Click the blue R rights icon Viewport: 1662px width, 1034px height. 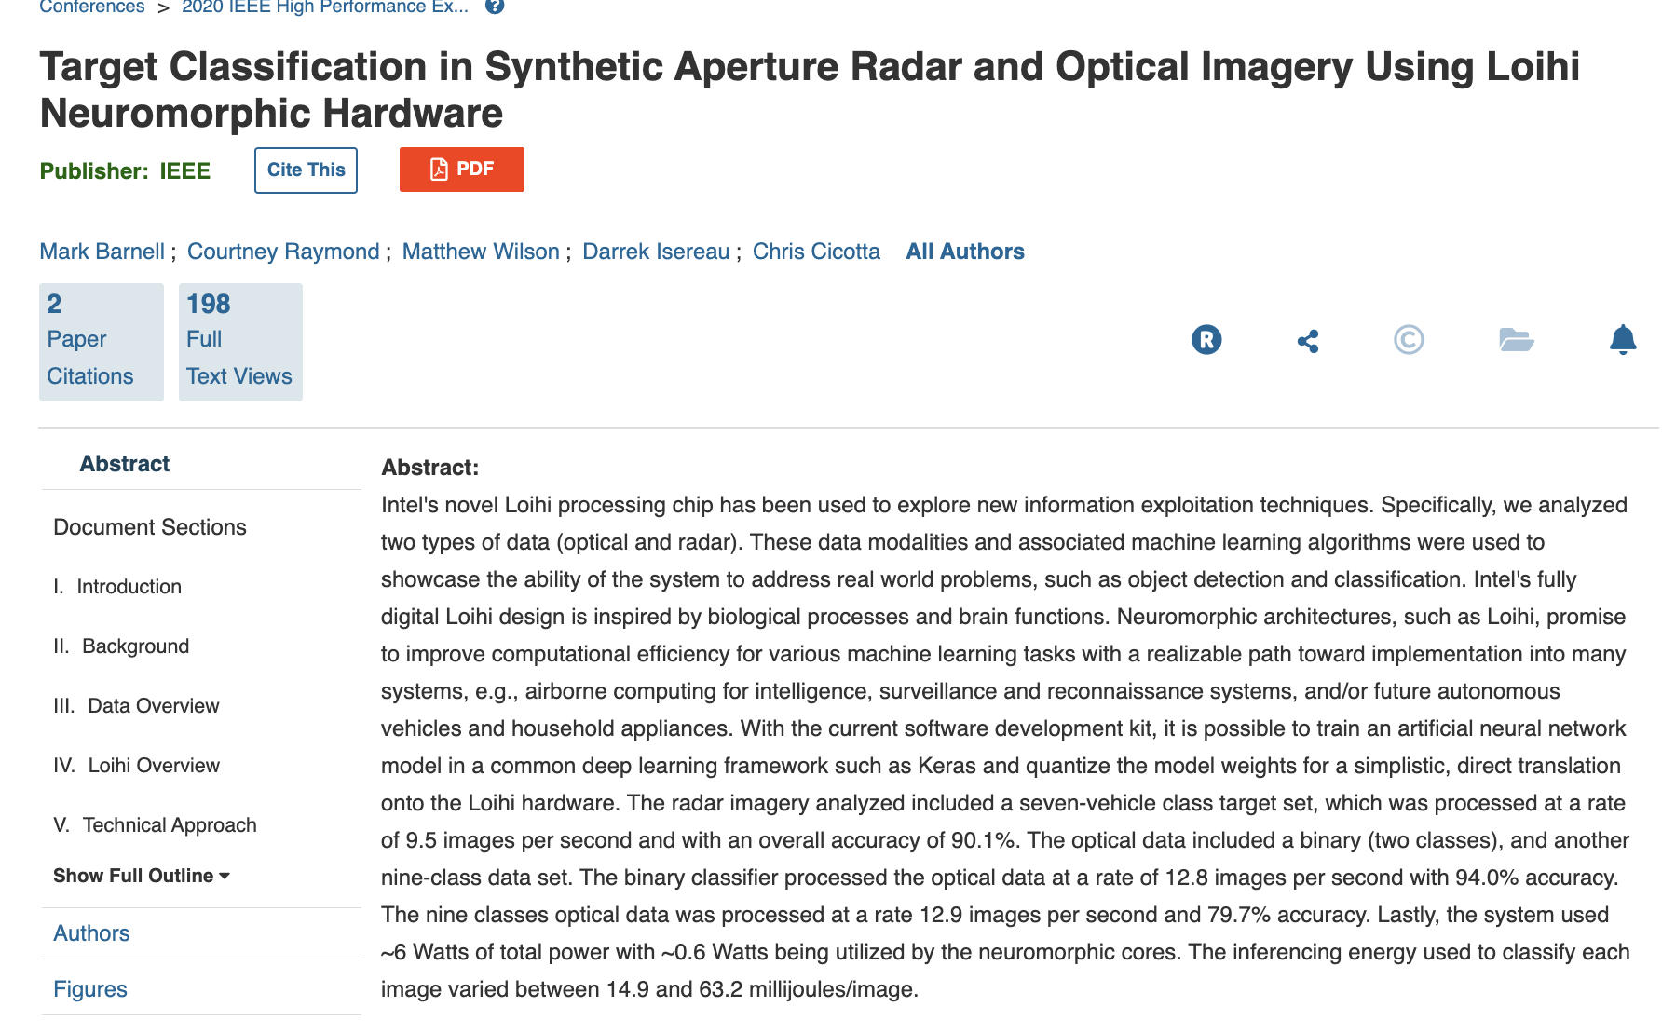click(x=1206, y=340)
